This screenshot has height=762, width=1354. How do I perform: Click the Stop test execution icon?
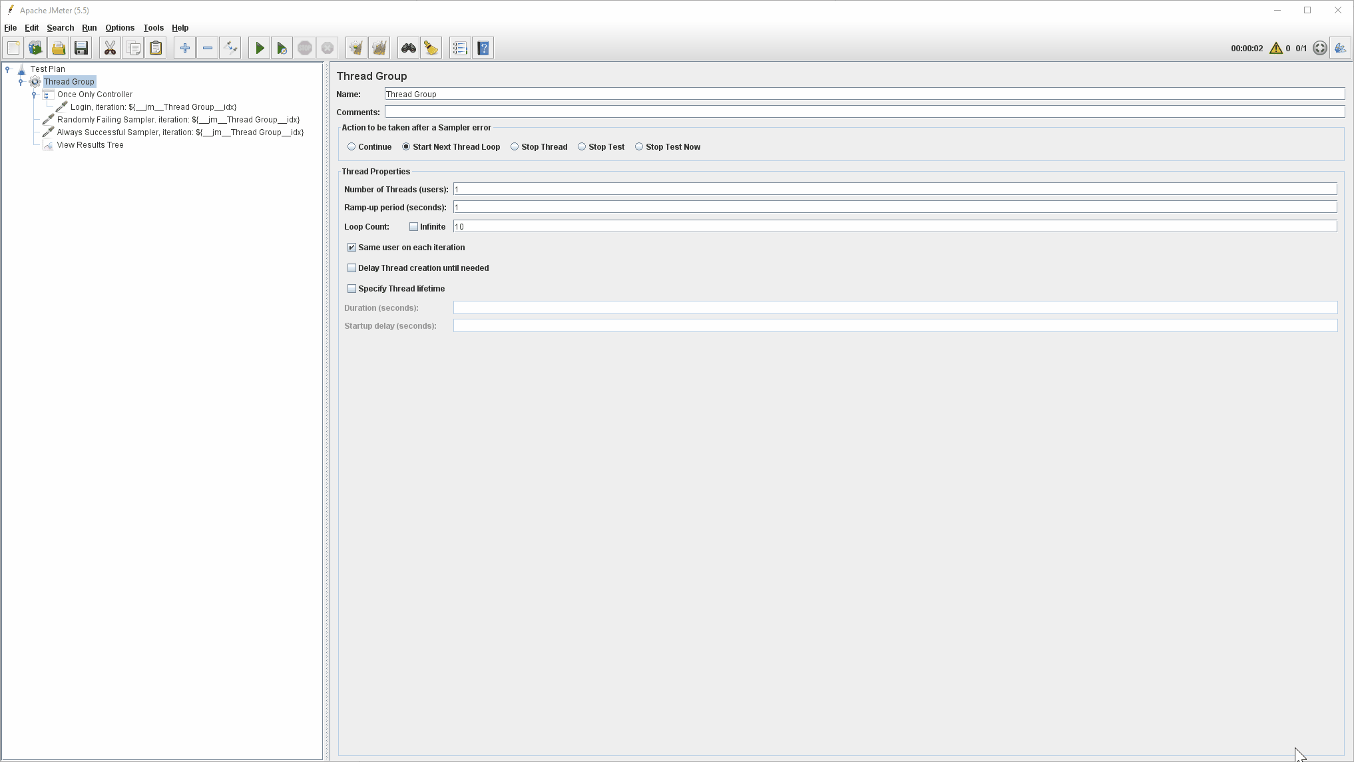click(x=305, y=47)
